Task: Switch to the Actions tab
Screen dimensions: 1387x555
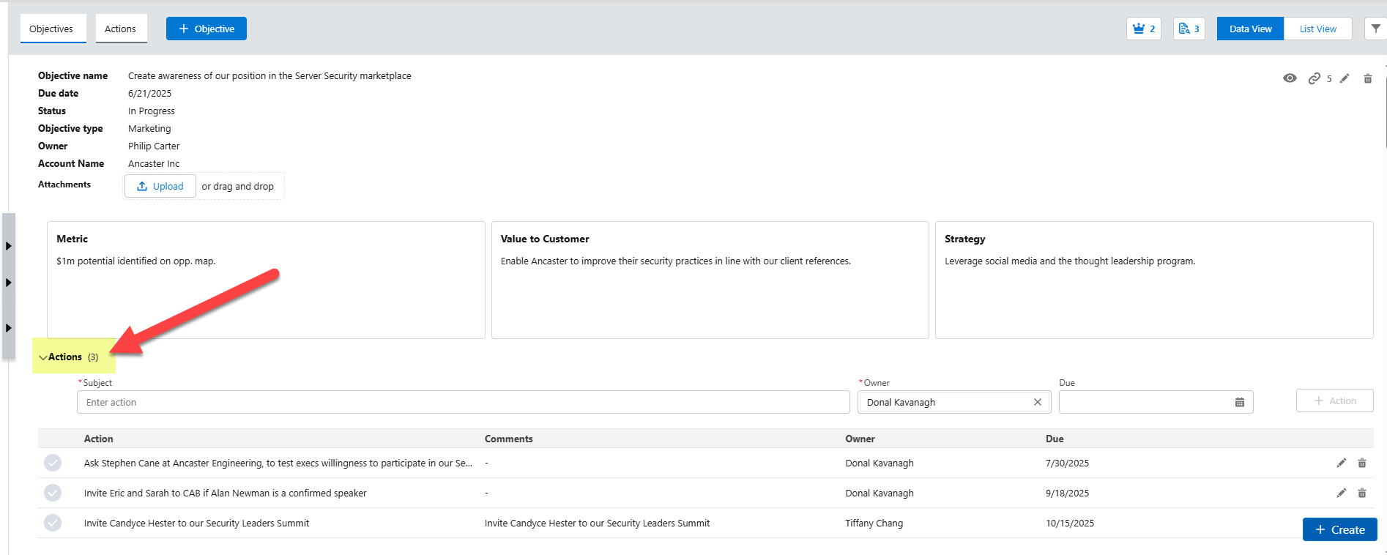Action: coord(120,29)
